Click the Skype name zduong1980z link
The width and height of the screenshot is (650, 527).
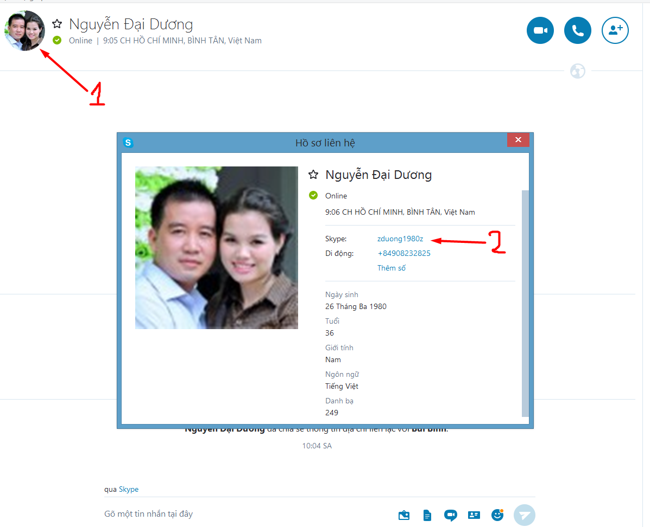(400, 239)
